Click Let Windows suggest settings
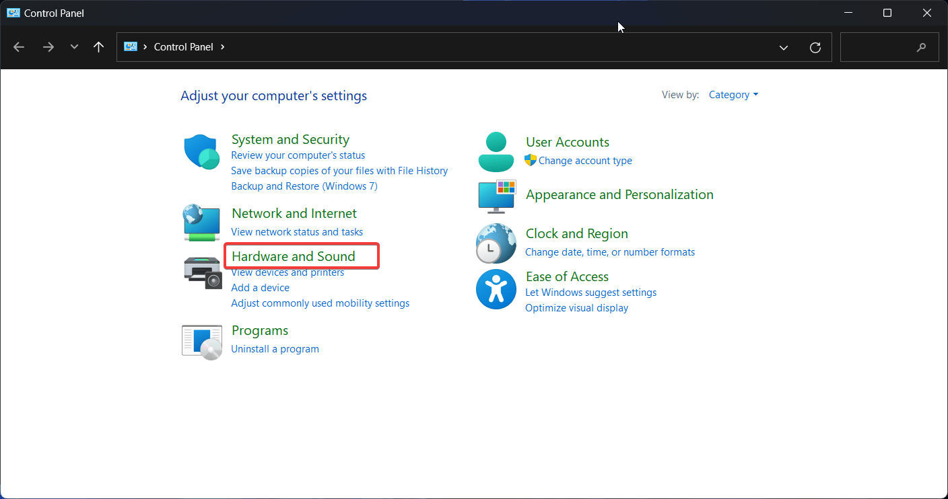 pyautogui.click(x=591, y=293)
